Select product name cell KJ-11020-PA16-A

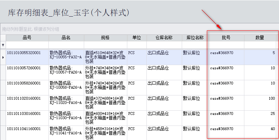[x=66, y=103]
